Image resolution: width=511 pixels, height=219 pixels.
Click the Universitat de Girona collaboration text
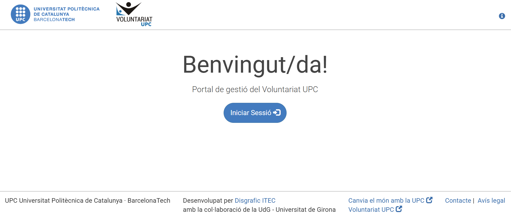pos(259,210)
